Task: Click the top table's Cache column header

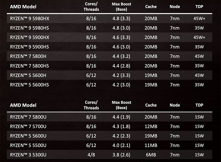Action: [151, 7]
